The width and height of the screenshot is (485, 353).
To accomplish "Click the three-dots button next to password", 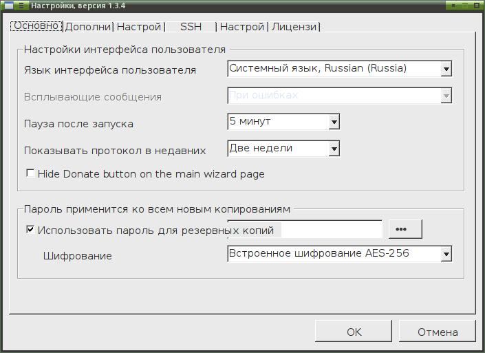I will [x=405, y=229].
